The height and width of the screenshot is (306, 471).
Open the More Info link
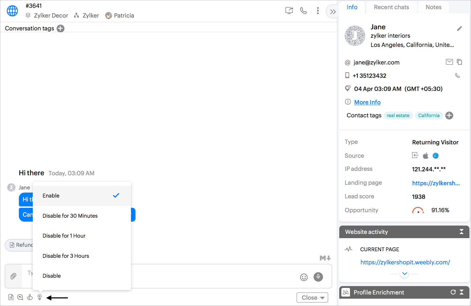point(367,102)
